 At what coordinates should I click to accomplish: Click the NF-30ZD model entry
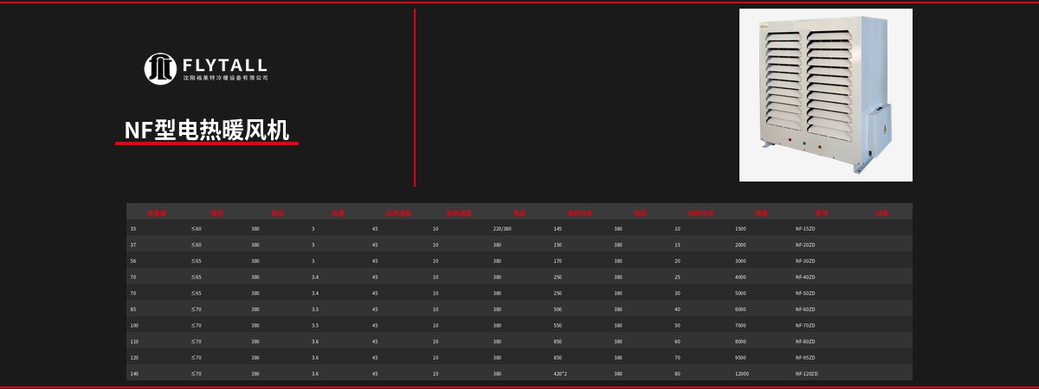(x=805, y=261)
